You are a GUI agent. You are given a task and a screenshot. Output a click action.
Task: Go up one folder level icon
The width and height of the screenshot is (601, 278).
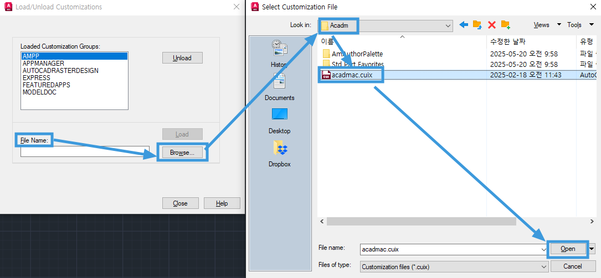click(x=477, y=25)
